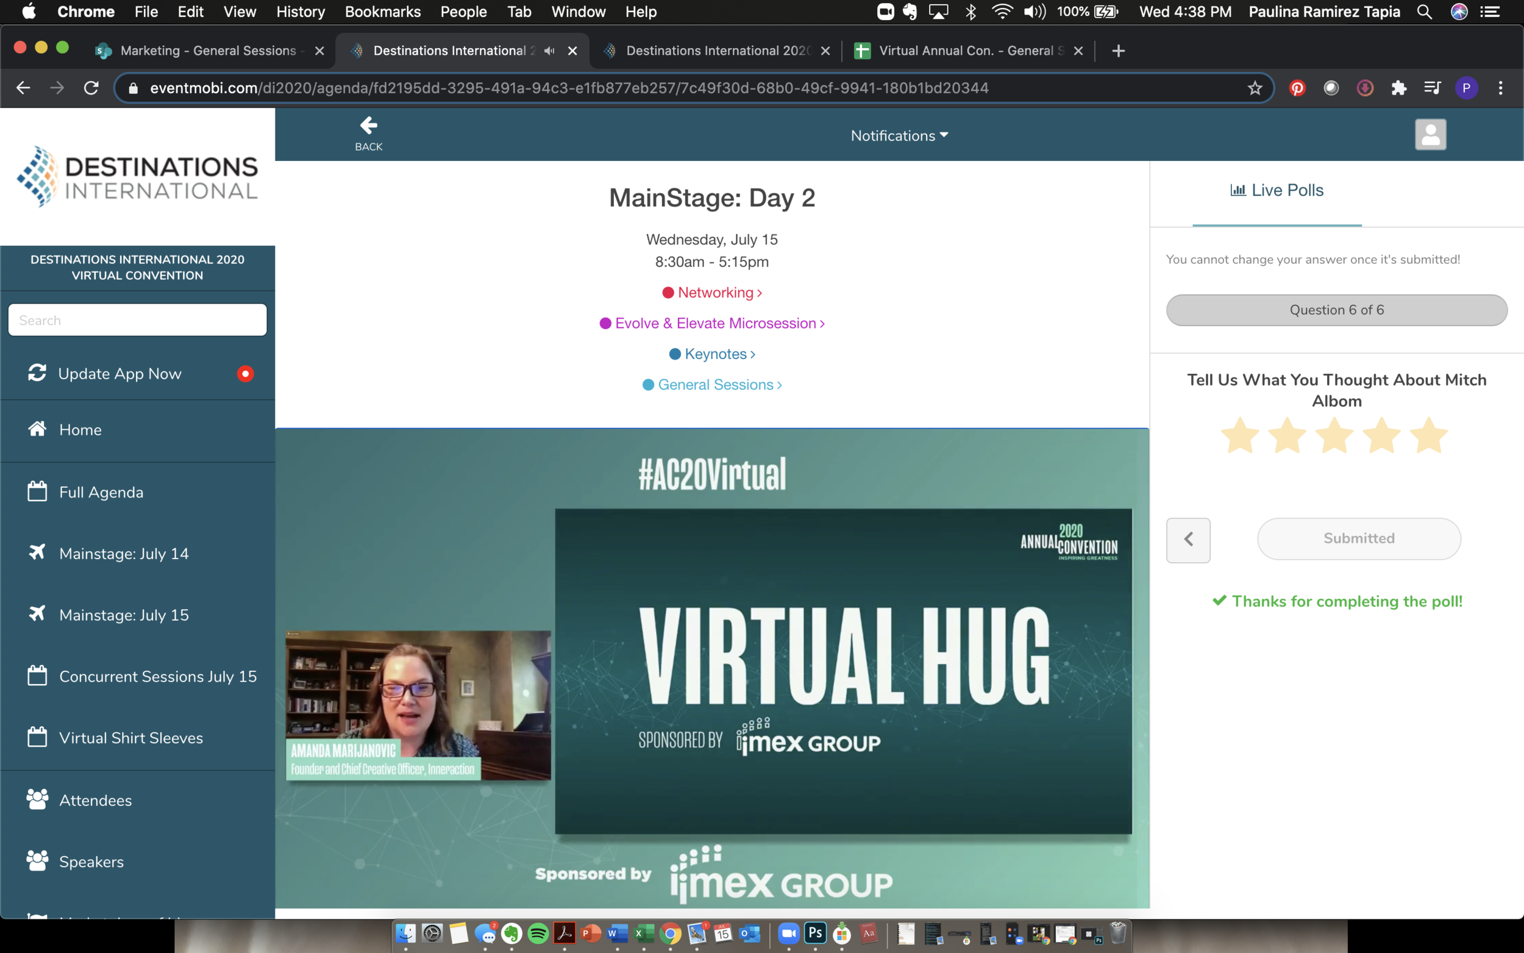Open Photoshop from the dock

814,933
